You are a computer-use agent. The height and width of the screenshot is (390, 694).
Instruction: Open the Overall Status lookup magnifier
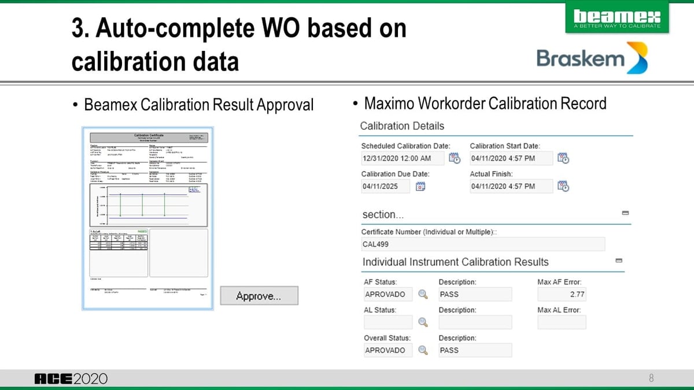coord(423,350)
